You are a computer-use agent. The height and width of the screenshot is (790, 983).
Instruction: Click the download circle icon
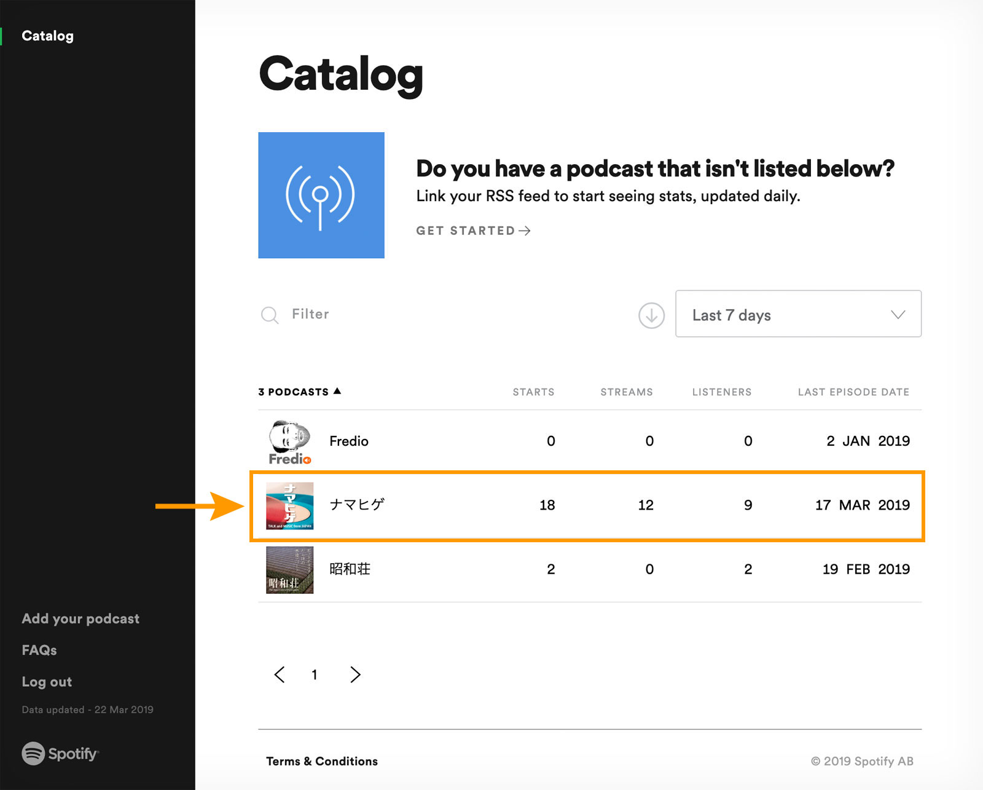651,315
